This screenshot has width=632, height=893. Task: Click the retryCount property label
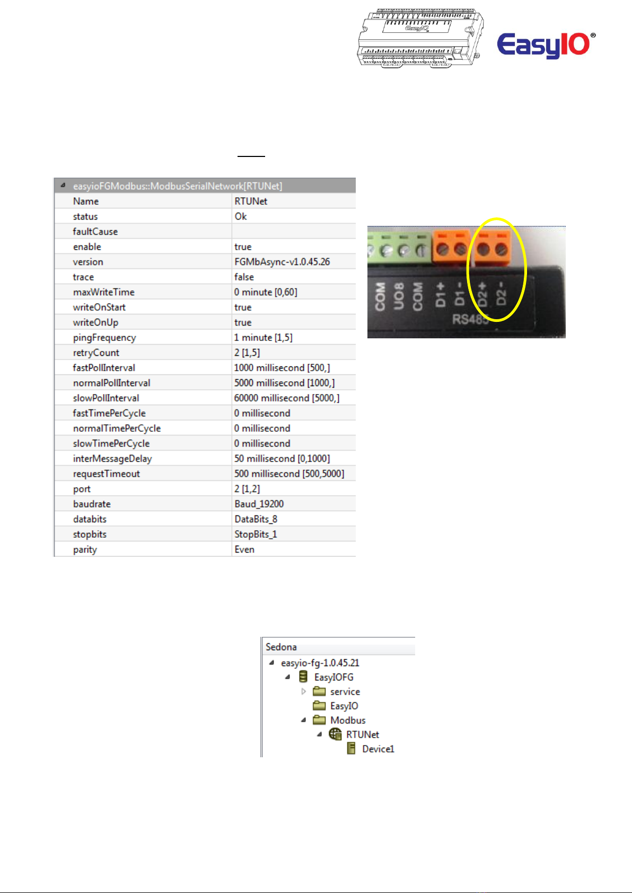[96, 353]
